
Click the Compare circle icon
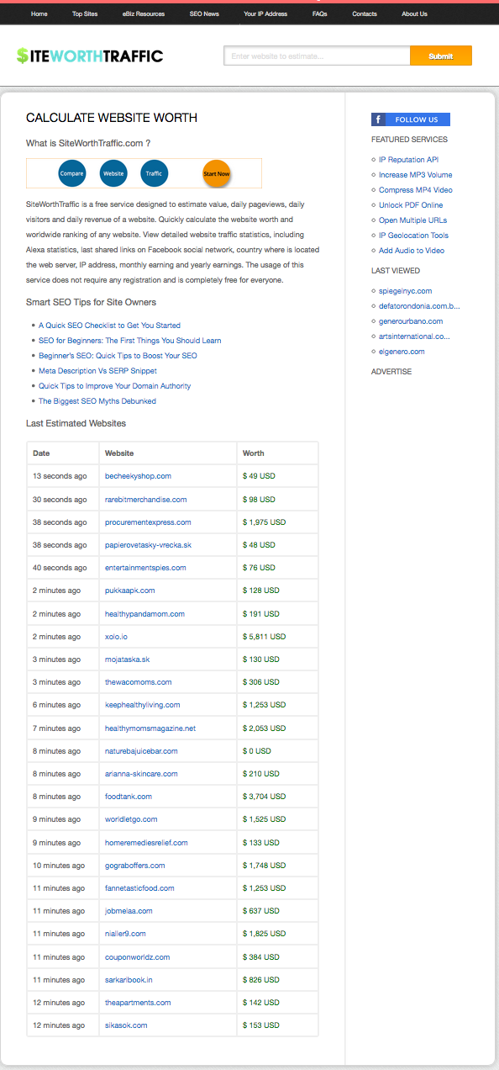[x=71, y=173]
